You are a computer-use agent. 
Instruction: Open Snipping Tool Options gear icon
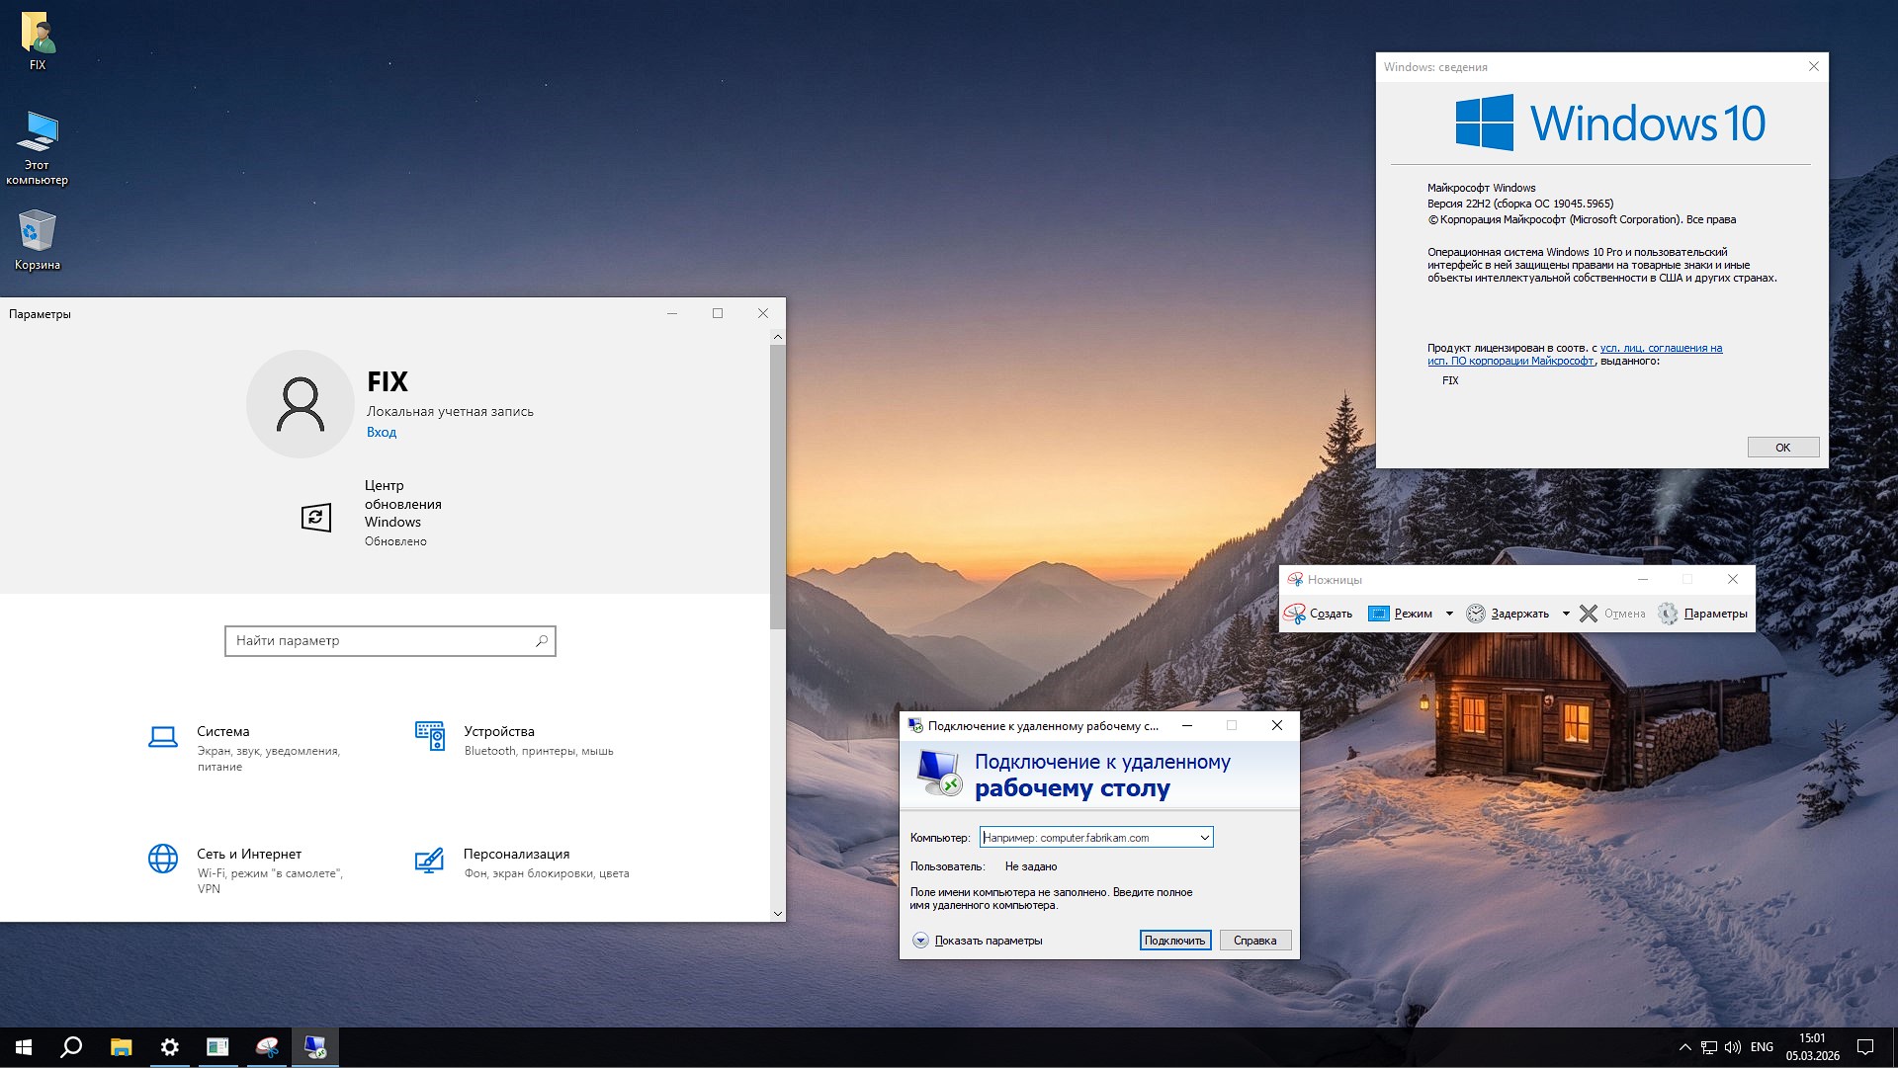coord(1668,614)
